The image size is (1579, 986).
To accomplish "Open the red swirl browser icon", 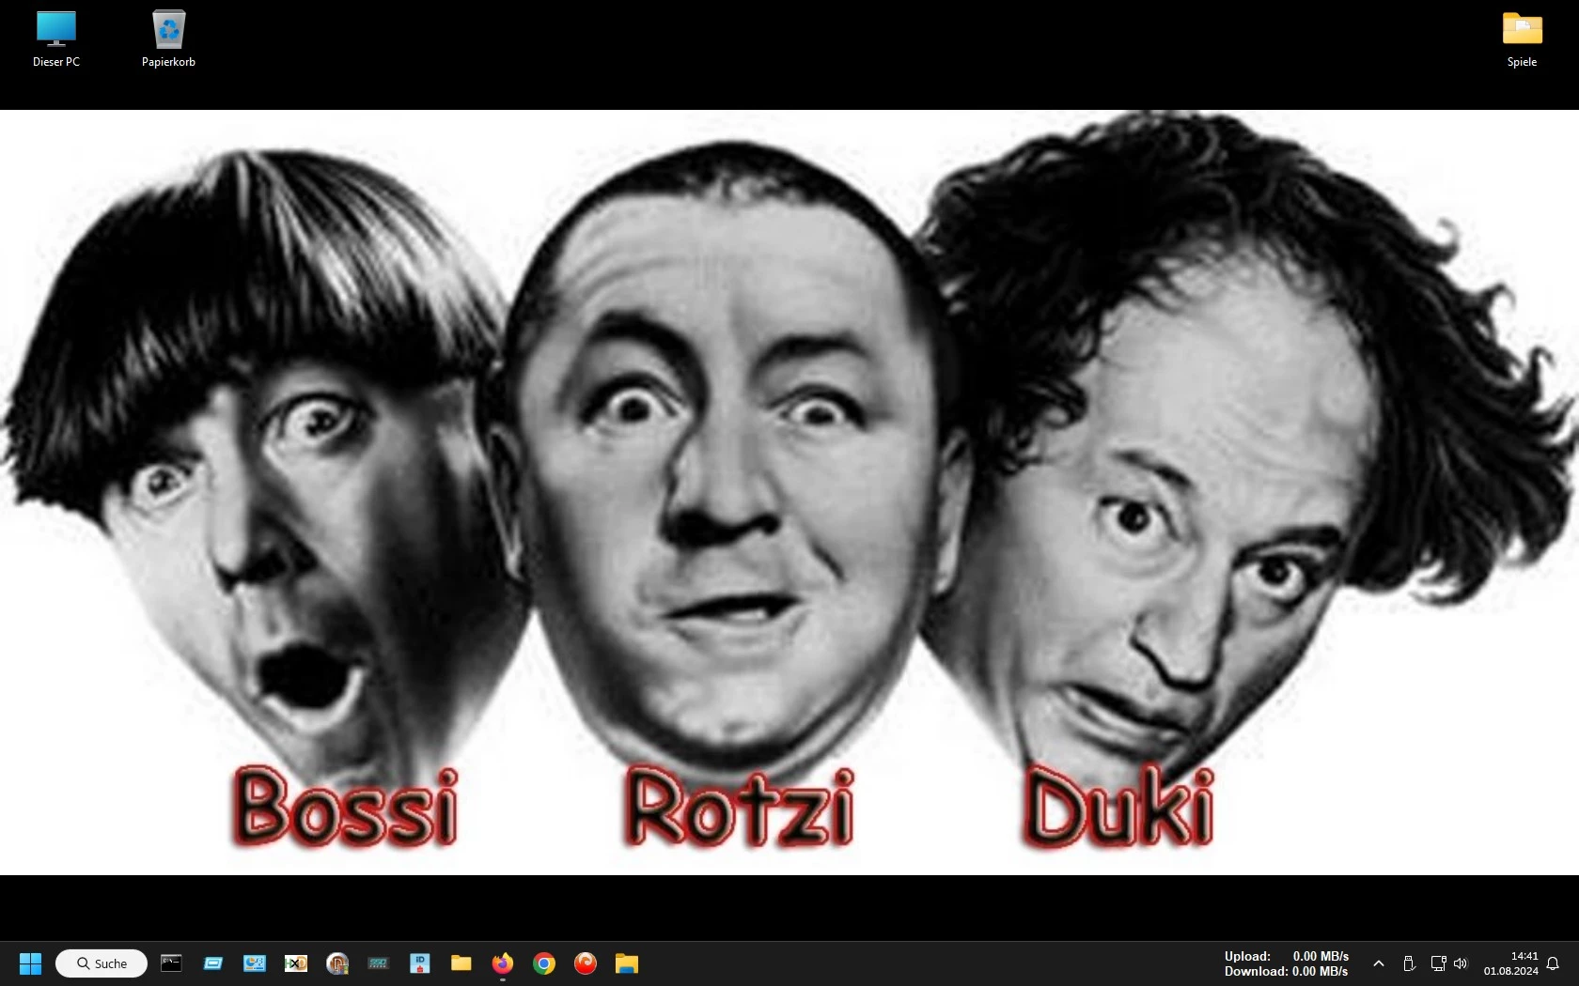I will (586, 963).
